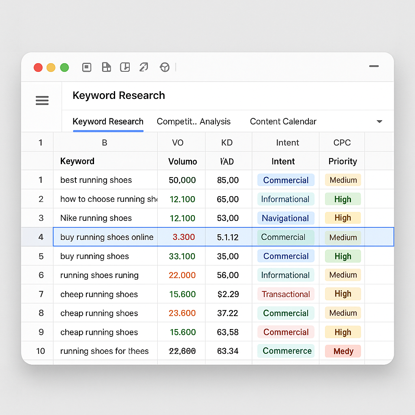415x415 pixels.
Task: Select row number 10 header
Action: click(37, 351)
